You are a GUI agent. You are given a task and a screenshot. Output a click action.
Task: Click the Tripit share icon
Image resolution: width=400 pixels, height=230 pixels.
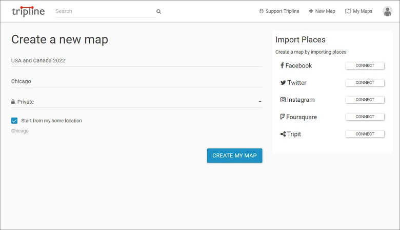(x=283, y=134)
